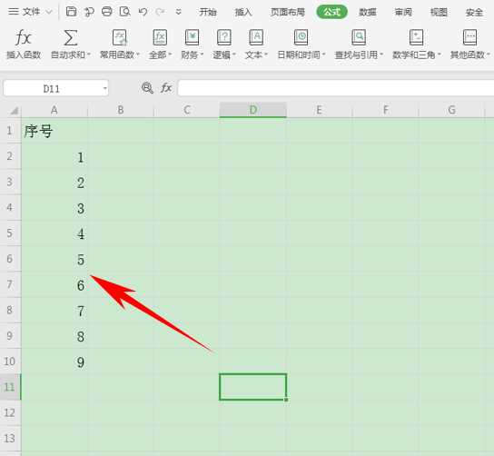Expand quick access toolbar customize arrow

click(178, 12)
